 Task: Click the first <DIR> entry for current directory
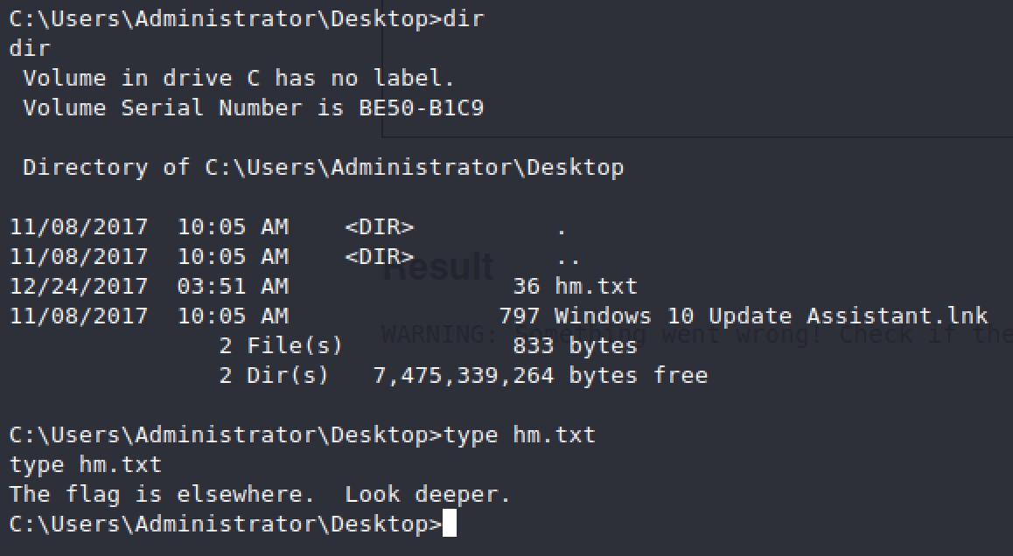tap(379, 228)
